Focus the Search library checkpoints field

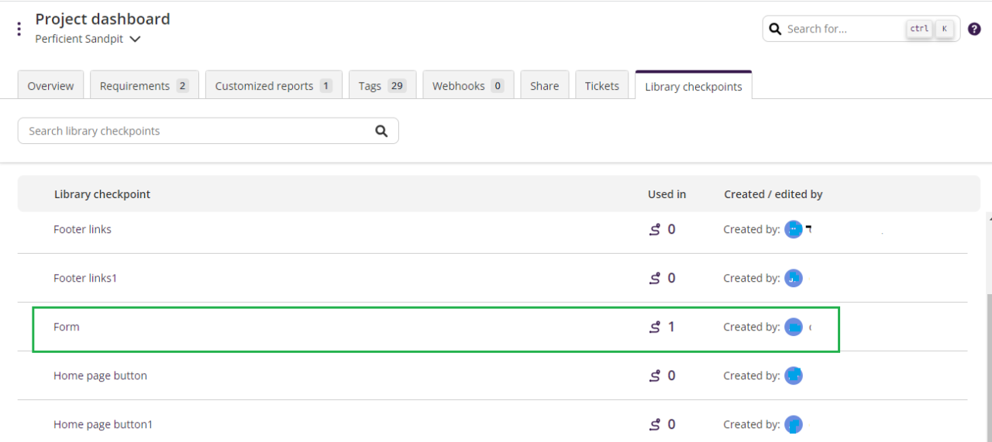(198, 131)
